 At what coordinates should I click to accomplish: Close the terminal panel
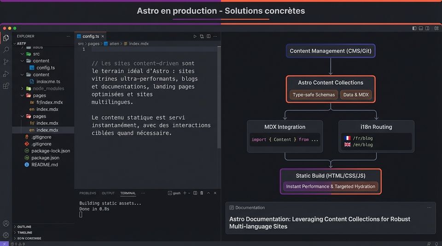pos(215,193)
